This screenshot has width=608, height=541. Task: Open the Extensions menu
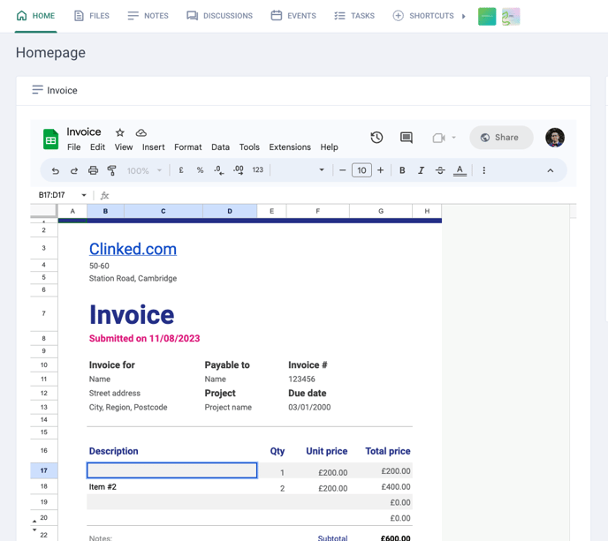point(290,147)
